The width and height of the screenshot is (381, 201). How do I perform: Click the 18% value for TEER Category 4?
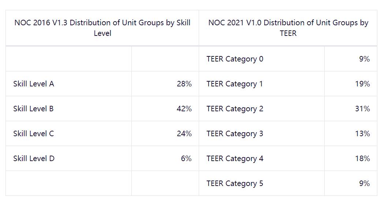(362, 159)
